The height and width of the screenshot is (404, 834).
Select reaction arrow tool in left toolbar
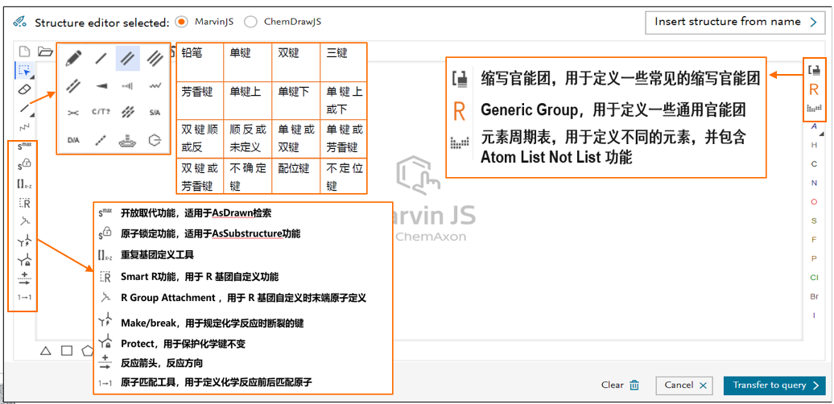tap(24, 278)
